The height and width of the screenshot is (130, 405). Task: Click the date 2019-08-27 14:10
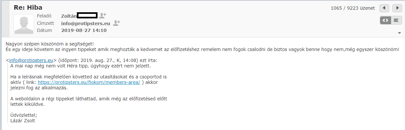click(84, 30)
